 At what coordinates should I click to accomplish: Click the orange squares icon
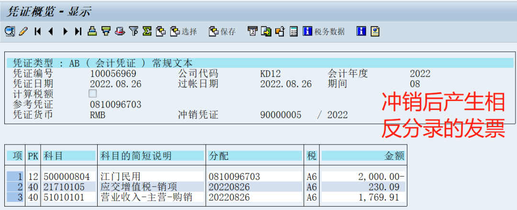[280, 31]
